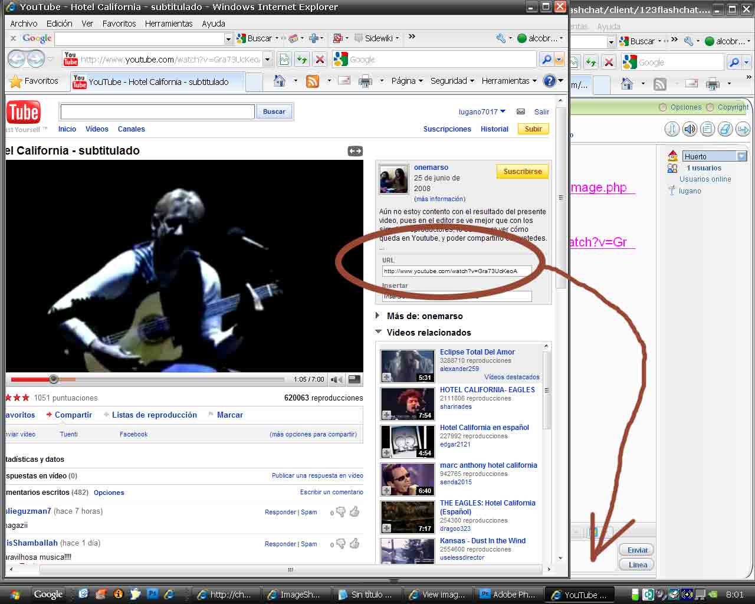Click the thumbs-up icon on isShamballah's comment
This screenshot has height=604, width=755.
[x=354, y=543]
